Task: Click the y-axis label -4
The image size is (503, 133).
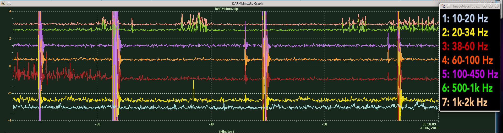Action: [x=10, y=120]
